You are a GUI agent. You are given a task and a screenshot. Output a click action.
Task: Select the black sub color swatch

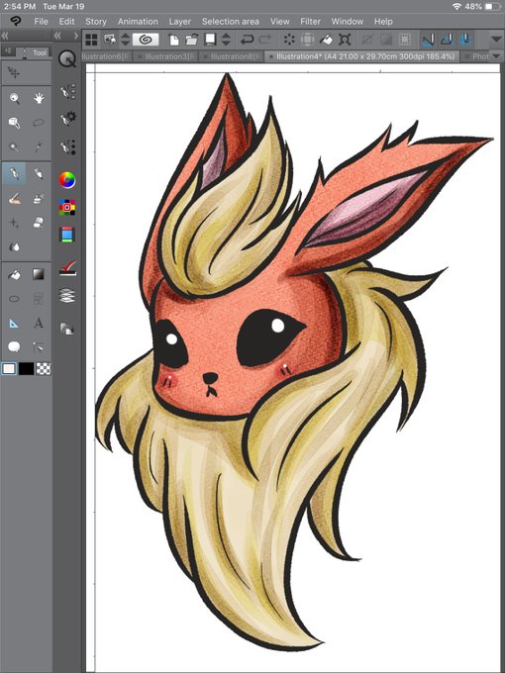pyautogui.click(x=26, y=369)
